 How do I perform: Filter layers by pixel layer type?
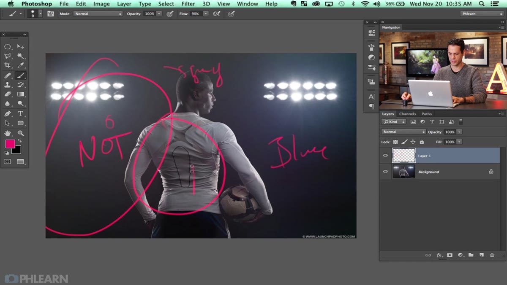pos(413,122)
